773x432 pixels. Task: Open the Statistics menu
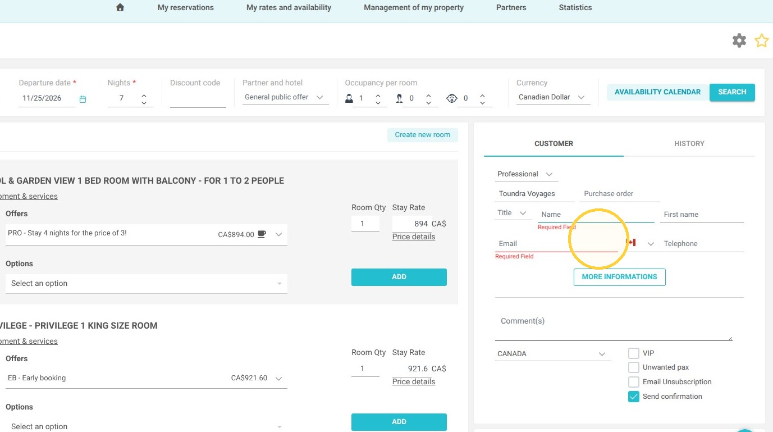[x=575, y=8]
